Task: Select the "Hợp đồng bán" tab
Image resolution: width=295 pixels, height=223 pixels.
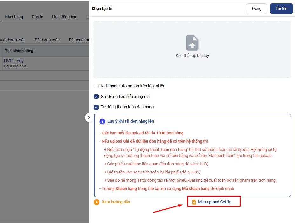Action: click(x=65, y=17)
